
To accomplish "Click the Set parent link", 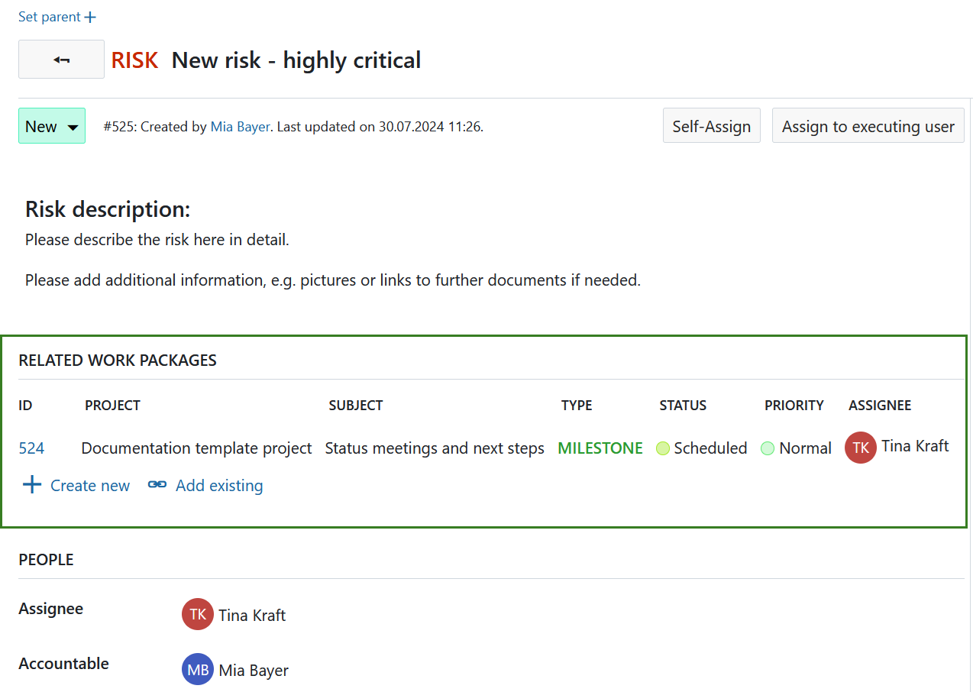I will (50, 16).
